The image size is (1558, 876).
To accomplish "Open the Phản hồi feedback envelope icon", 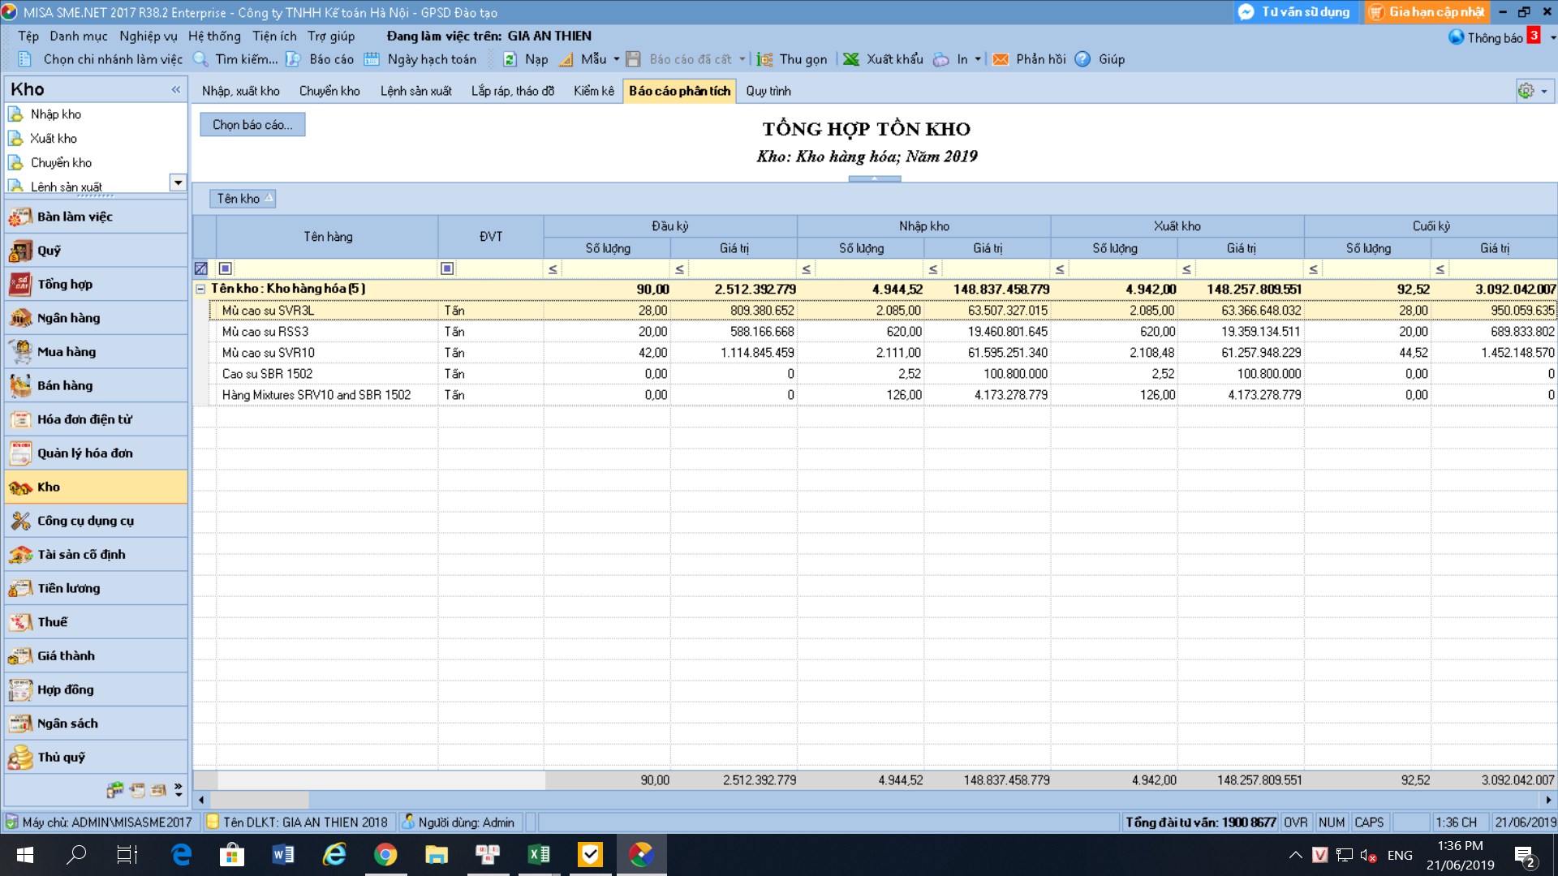I will click(x=1001, y=59).
